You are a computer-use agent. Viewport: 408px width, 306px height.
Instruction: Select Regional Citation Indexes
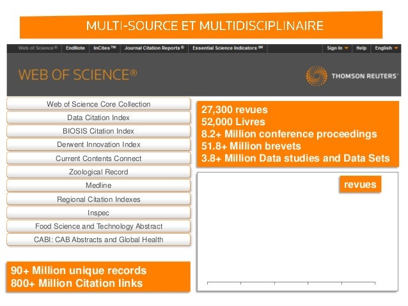[x=98, y=199]
